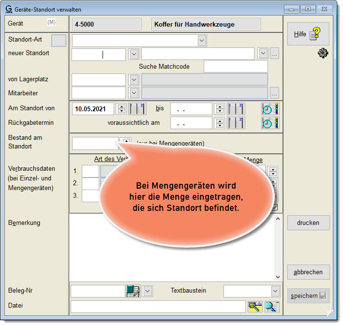This screenshot has width=343, height=326.
Task: Click abbrechen to cancel
Action: click(x=308, y=272)
